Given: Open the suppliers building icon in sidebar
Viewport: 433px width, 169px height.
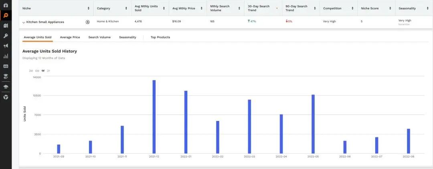Looking at the screenshot, I should click(6, 26).
